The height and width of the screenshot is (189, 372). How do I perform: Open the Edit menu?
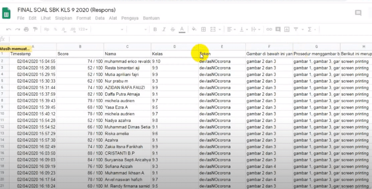(x=33, y=18)
